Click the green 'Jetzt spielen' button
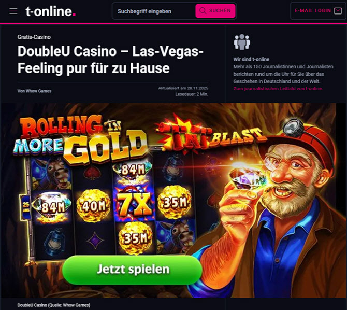The width and height of the screenshot is (347, 310). pos(132,270)
